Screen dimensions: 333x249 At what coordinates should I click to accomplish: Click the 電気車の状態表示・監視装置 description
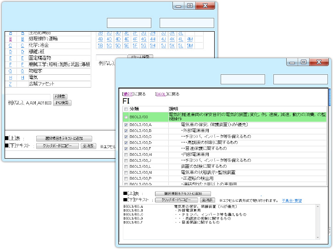pyautogui.click(x=208, y=172)
